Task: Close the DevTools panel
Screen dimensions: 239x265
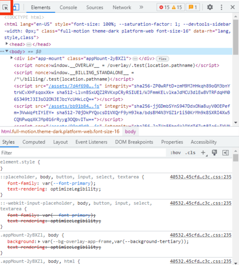Action: tap(233, 7)
